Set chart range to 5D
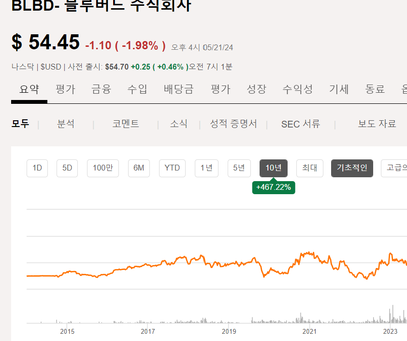The height and width of the screenshot is (341, 407). coord(67,168)
